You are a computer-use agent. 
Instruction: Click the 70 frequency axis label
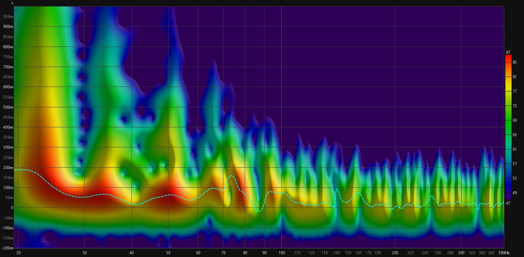click(x=223, y=253)
